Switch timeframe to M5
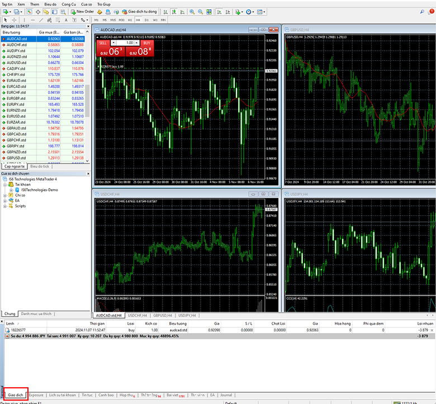Viewport: 436px width, 404px height. [x=105, y=20]
